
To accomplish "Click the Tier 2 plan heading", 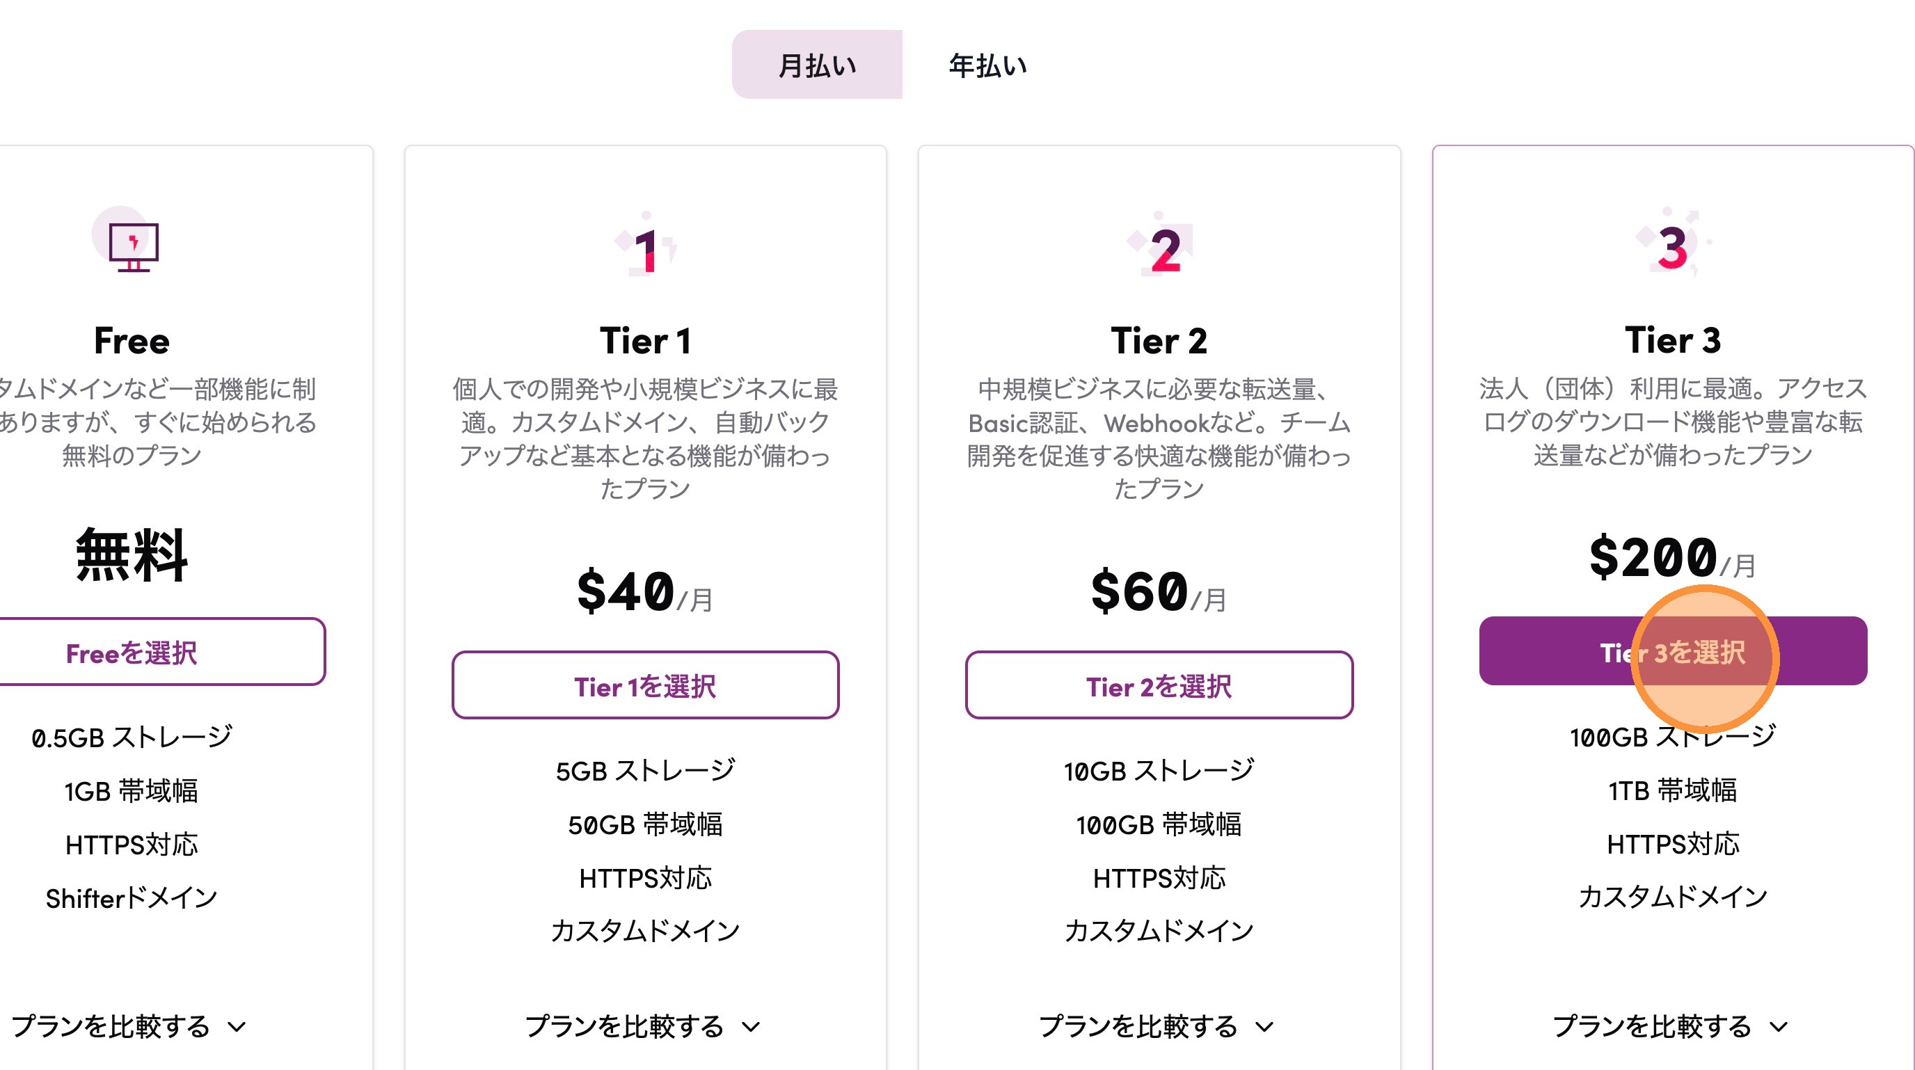I will pyautogui.click(x=1158, y=341).
